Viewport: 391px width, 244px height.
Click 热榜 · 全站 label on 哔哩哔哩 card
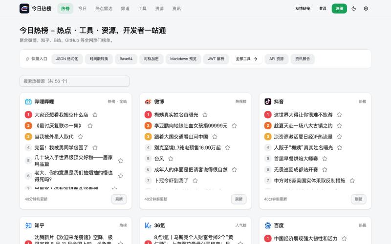click(x=117, y=102)
